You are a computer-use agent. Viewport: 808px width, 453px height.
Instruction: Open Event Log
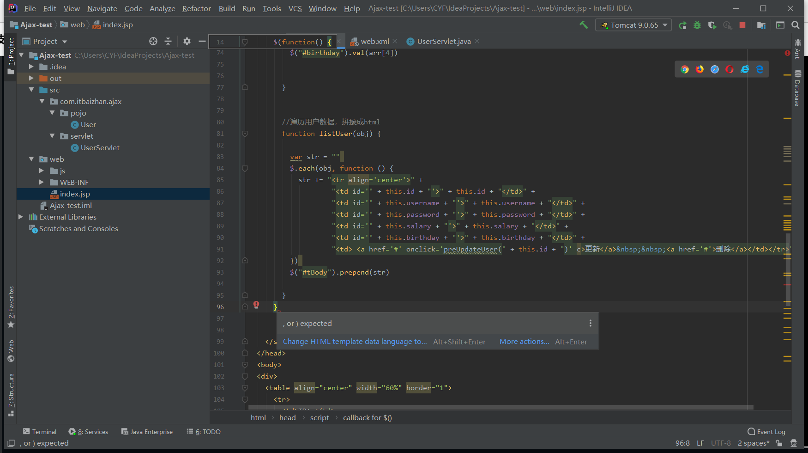pos(766,432)
